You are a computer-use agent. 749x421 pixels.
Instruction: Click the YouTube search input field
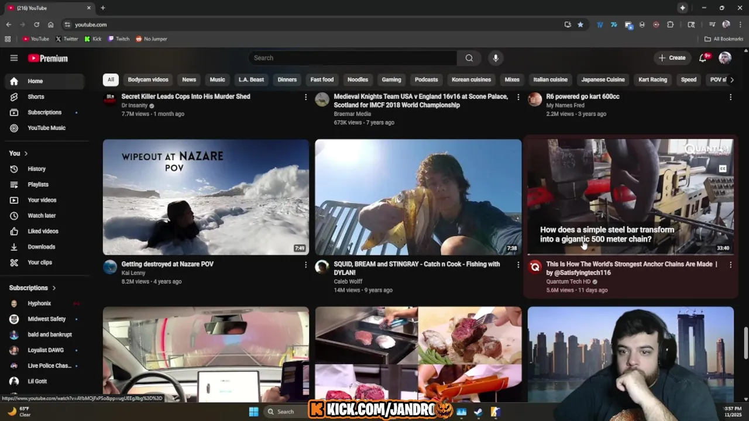click(353, 58)
